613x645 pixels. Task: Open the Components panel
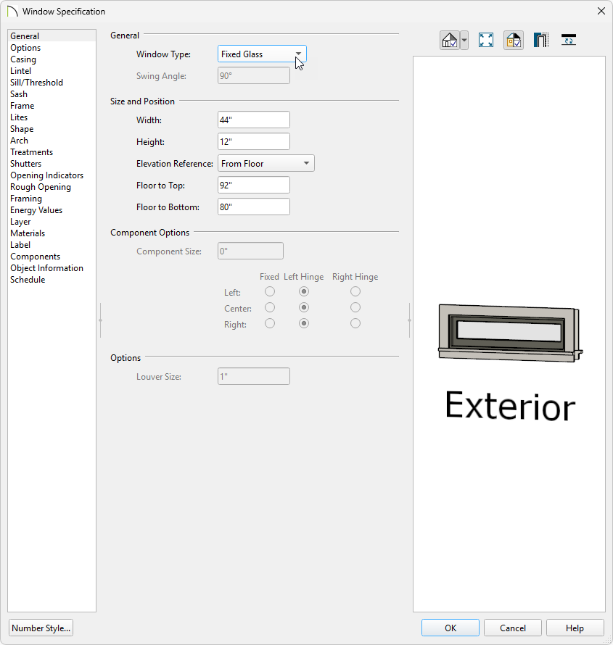point(52,257)
